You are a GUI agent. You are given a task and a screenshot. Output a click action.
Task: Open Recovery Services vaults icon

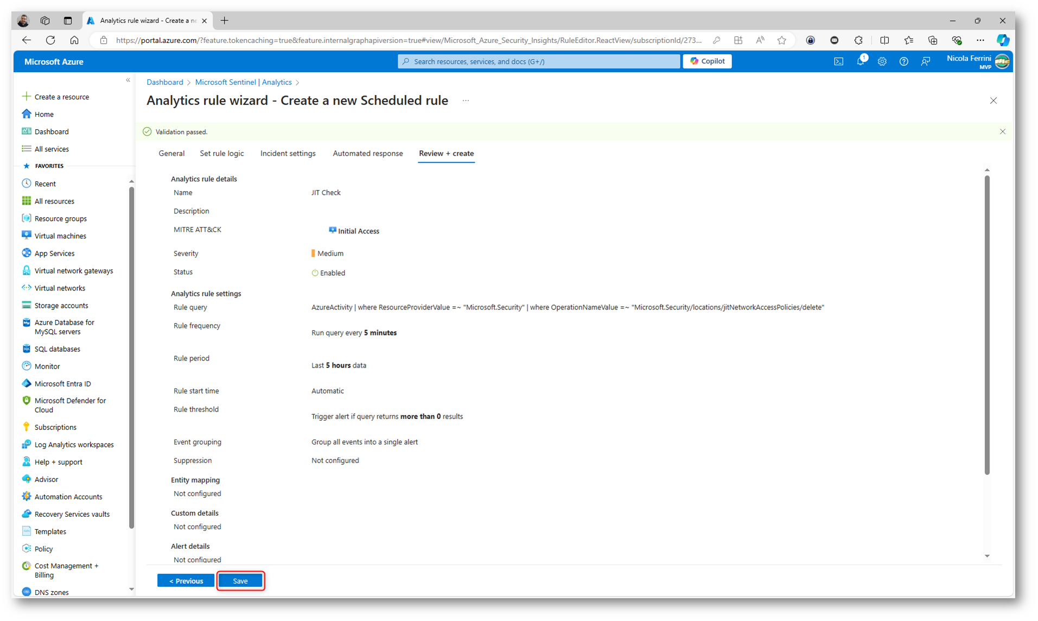pyautogui.click(x=26, y=514)
